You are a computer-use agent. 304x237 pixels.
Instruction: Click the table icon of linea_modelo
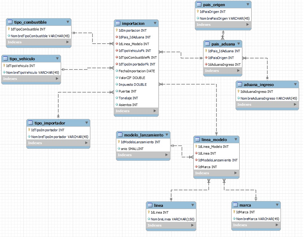point(197,140)
